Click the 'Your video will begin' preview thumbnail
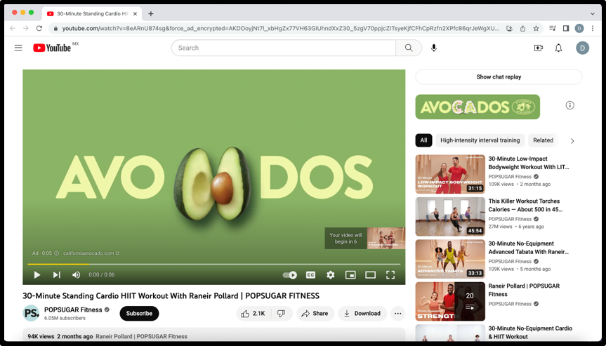Viewport: 606px width, 346px height. coord(386,238)
